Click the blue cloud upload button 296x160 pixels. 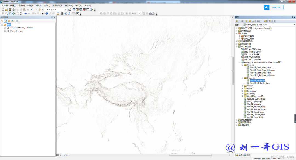click(274, 7)
